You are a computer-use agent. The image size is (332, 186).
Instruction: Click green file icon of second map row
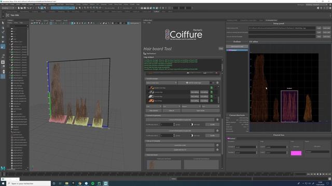tap(211, 92)
